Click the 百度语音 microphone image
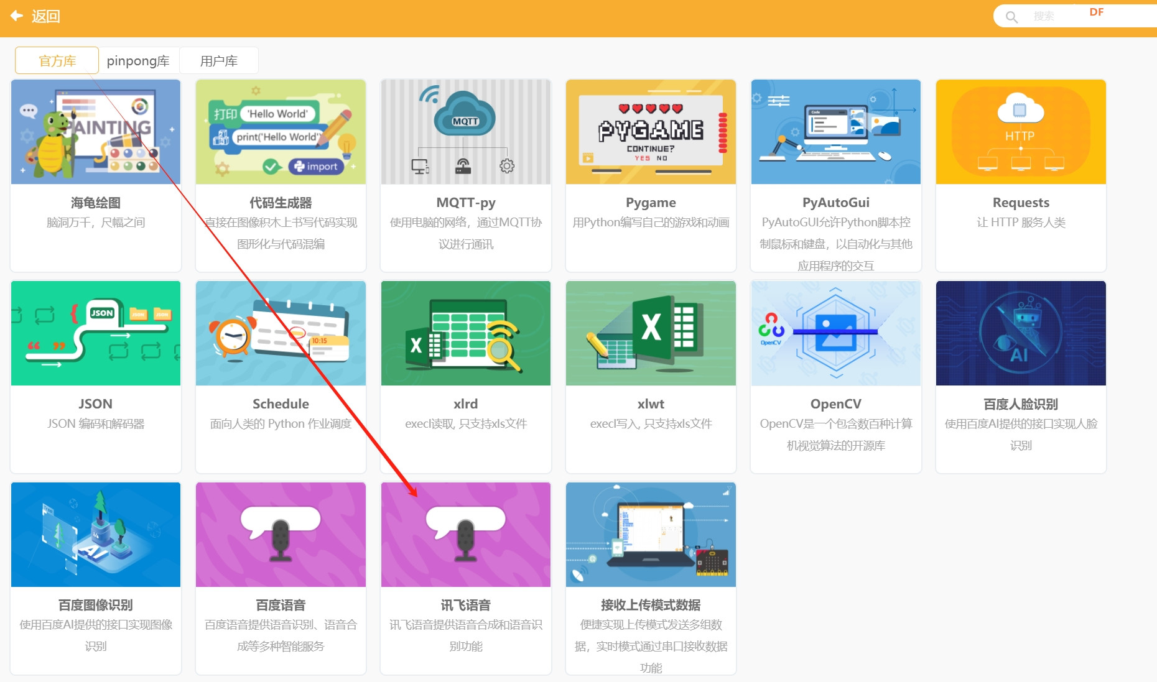The height and width of the screenshot is (682, 1157). (x=281, y=535)
